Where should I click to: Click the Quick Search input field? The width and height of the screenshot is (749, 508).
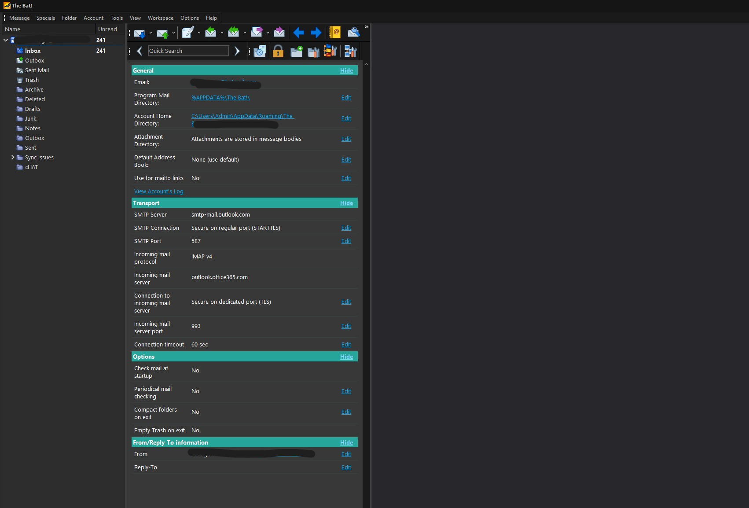click(188, 51)
